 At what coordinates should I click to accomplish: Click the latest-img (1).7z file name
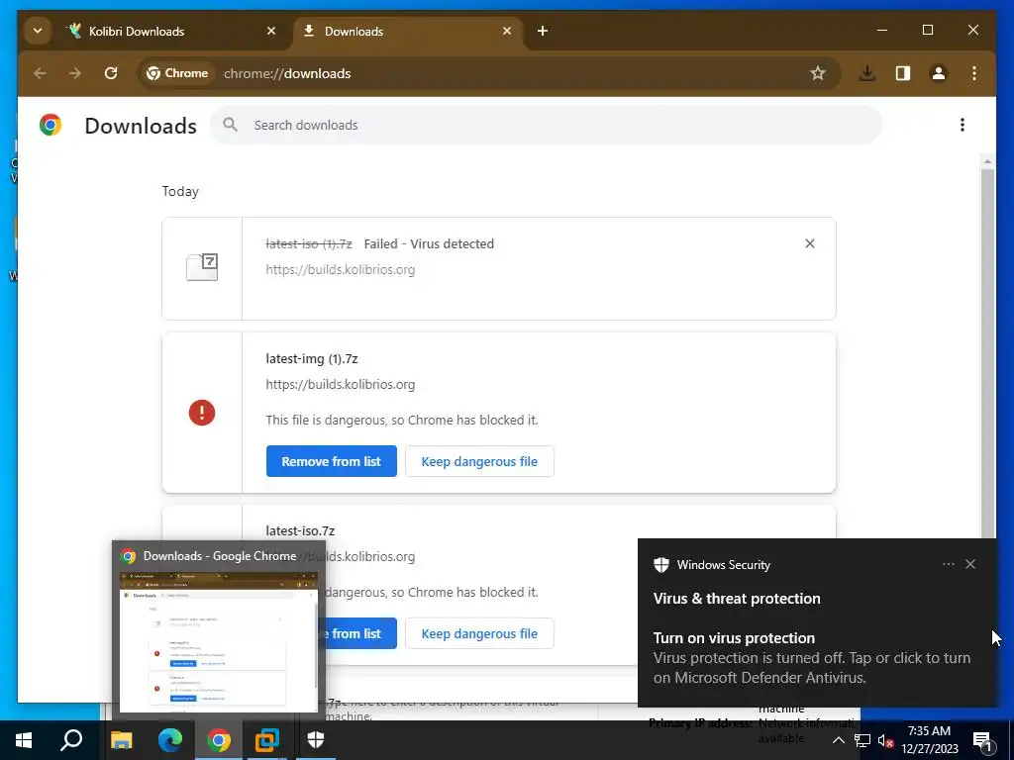pyautogui.click(x=312, y=358)
